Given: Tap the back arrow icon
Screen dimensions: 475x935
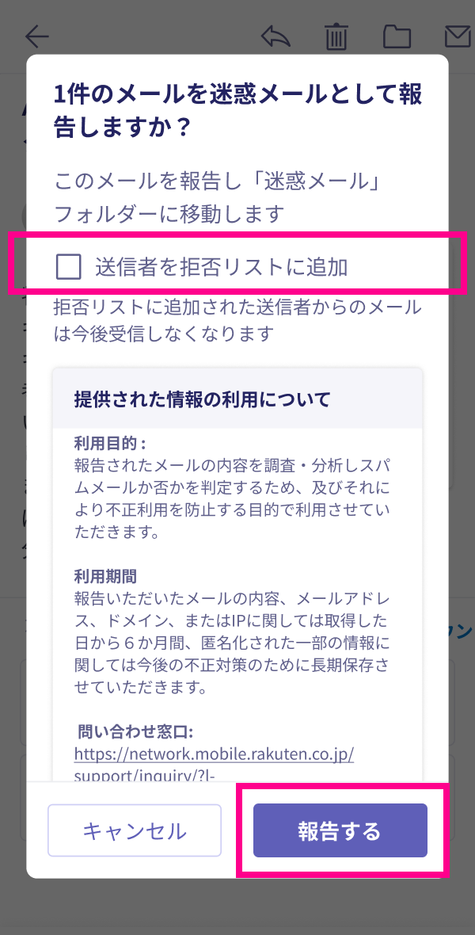Looking at the screenshot, I should 37,37.
